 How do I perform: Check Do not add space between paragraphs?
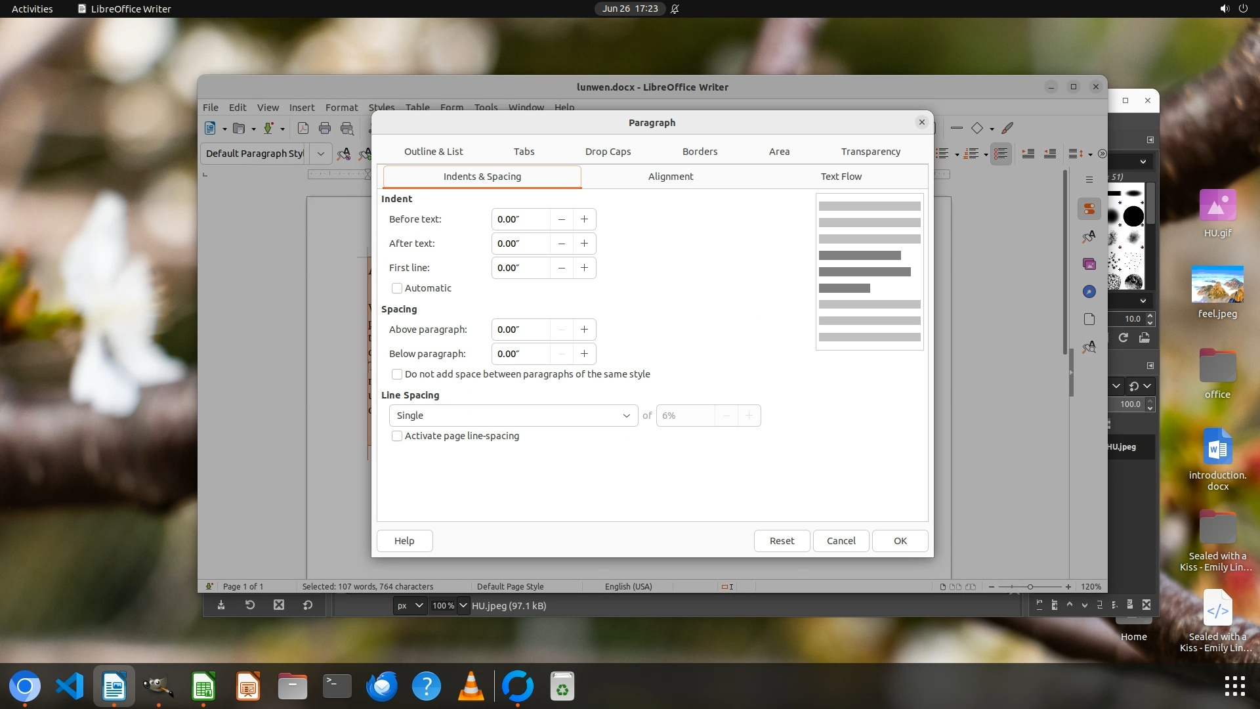397,374
